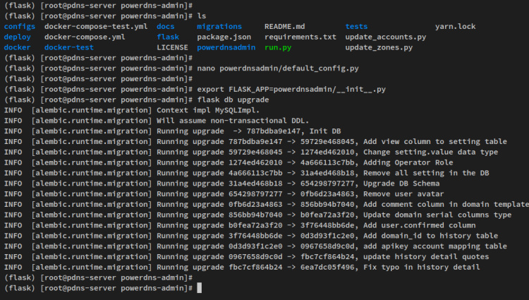
Task: Click the cursor at the last prompt
Action: (200, 288)
